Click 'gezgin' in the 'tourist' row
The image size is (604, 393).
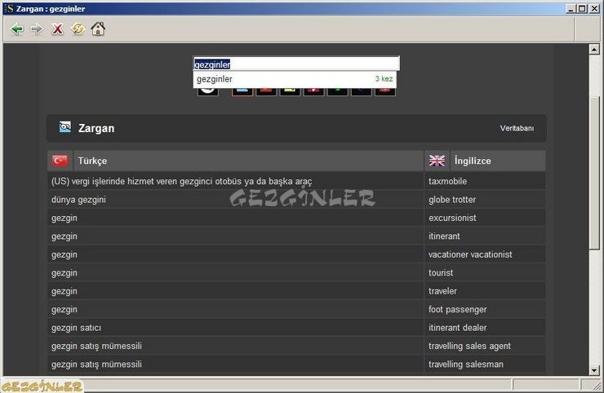64,273
